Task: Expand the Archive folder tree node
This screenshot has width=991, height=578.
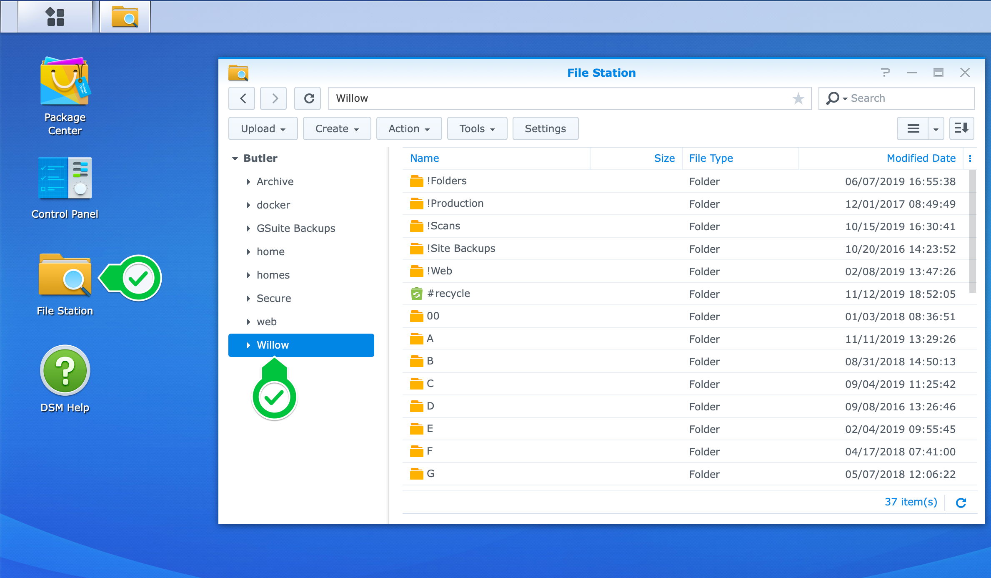Action: 248,182
